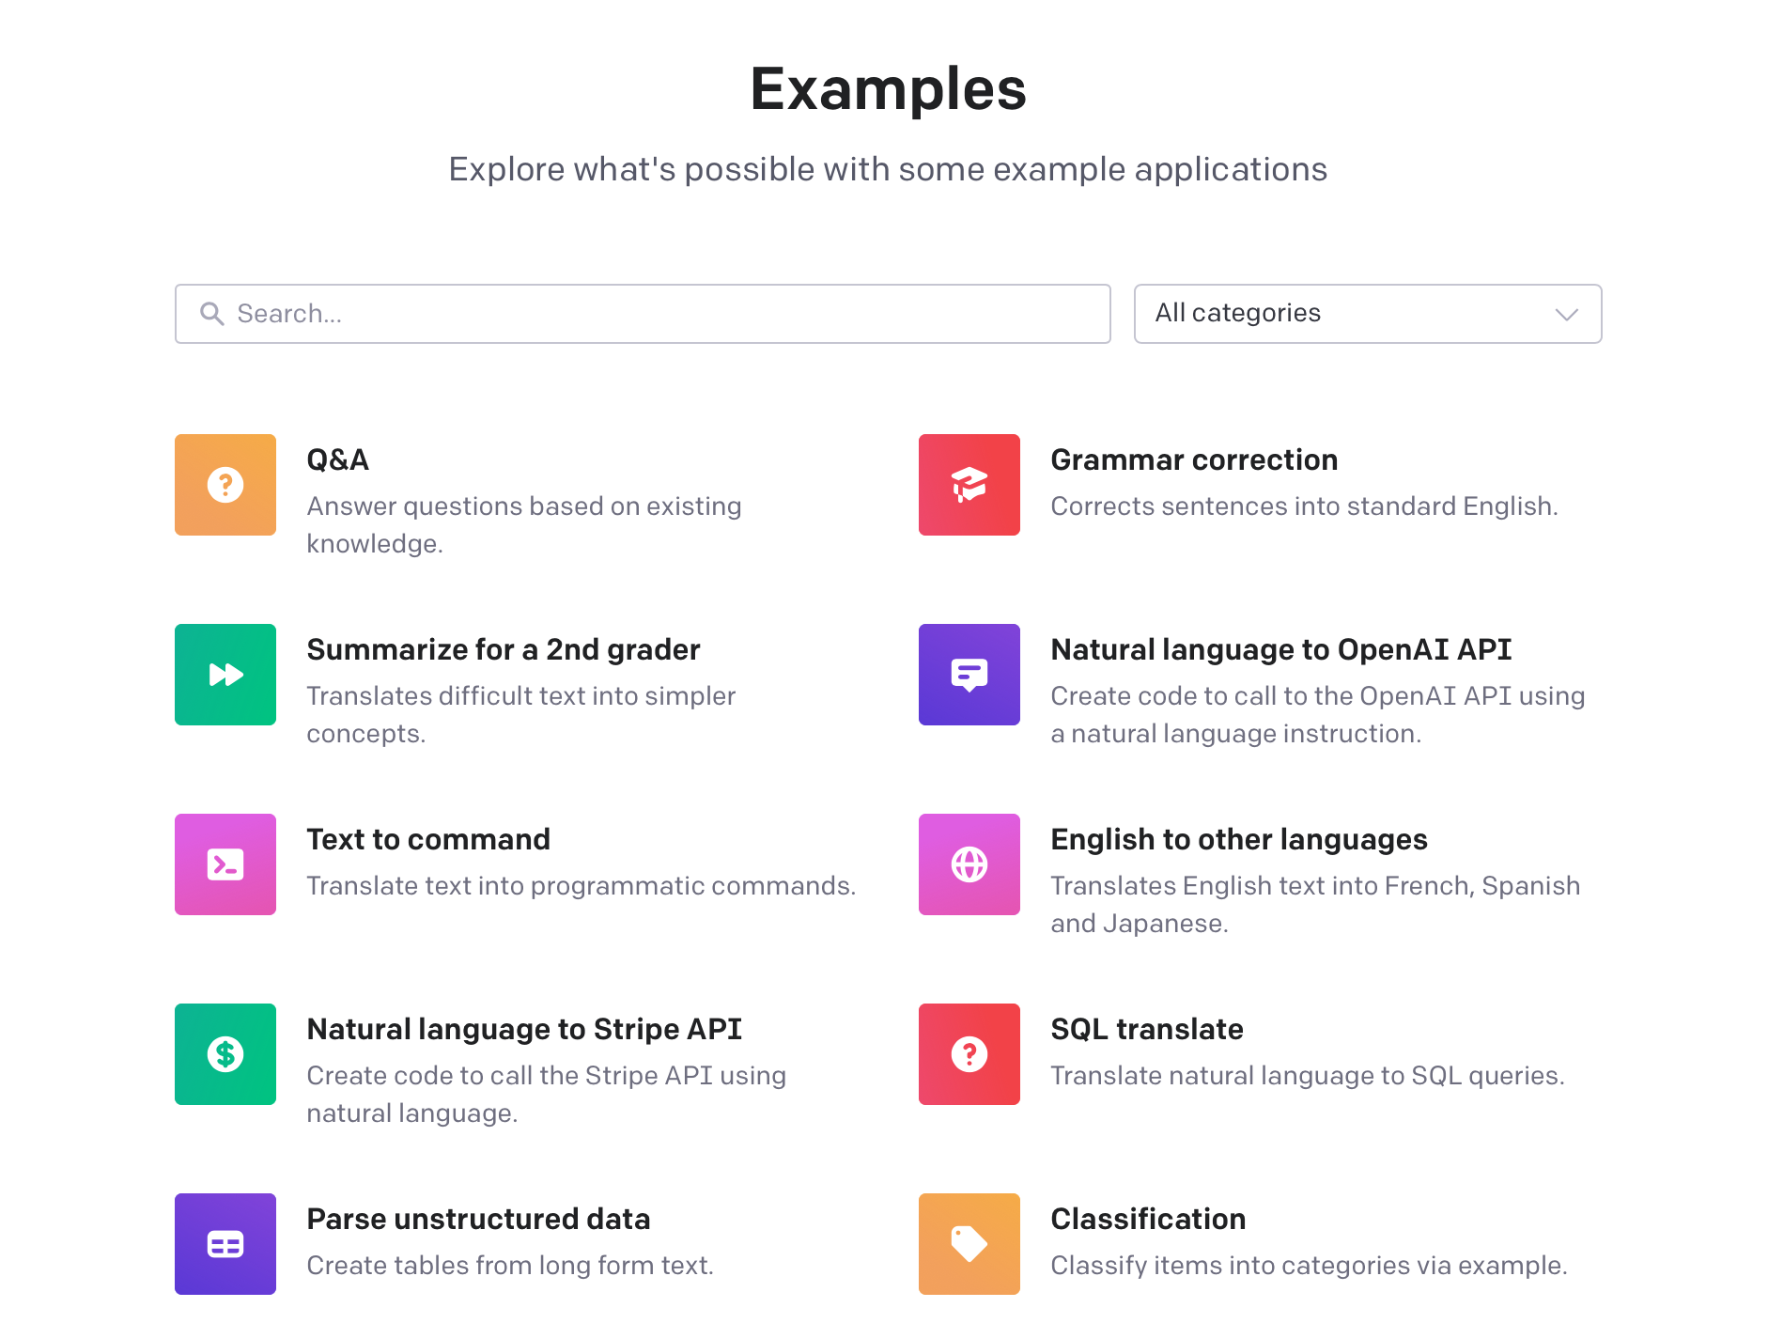The width and height of the screenshot is (1768, 1323).
Task: Open Summarize for a 2nd grader title
Action: 504,650
